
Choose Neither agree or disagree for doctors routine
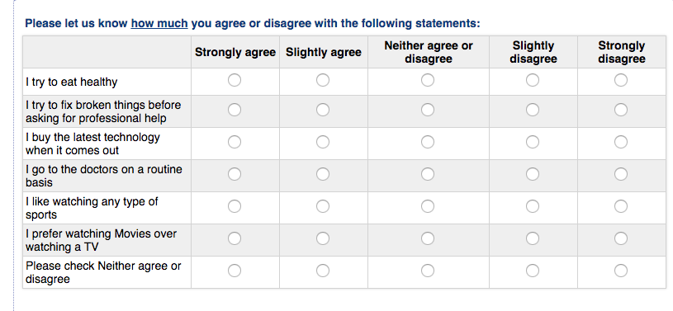pos(428,174)
